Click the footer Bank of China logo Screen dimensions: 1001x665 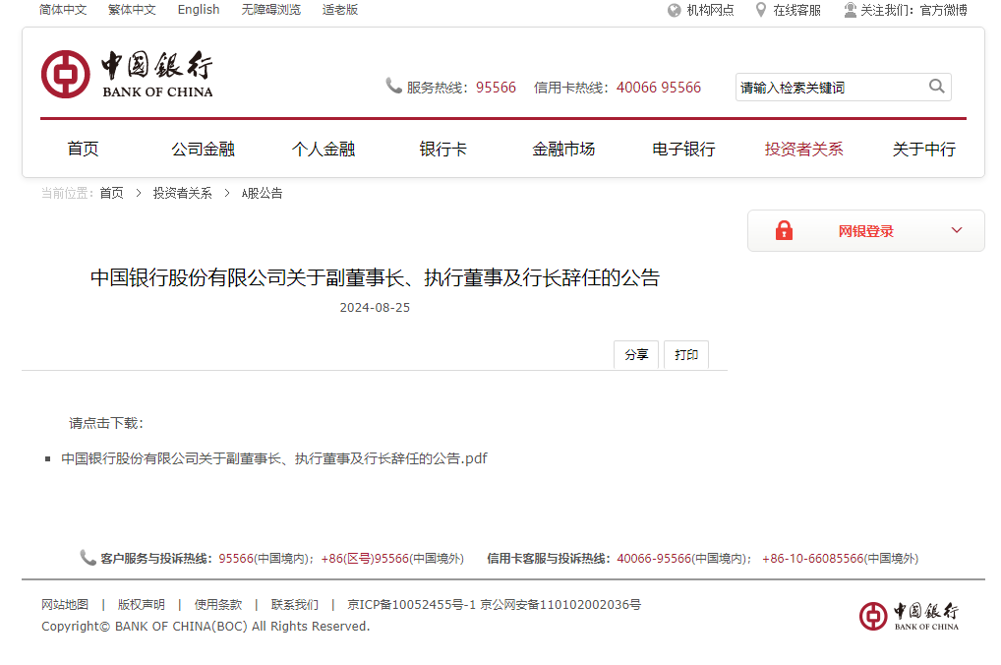click(909, 616)
